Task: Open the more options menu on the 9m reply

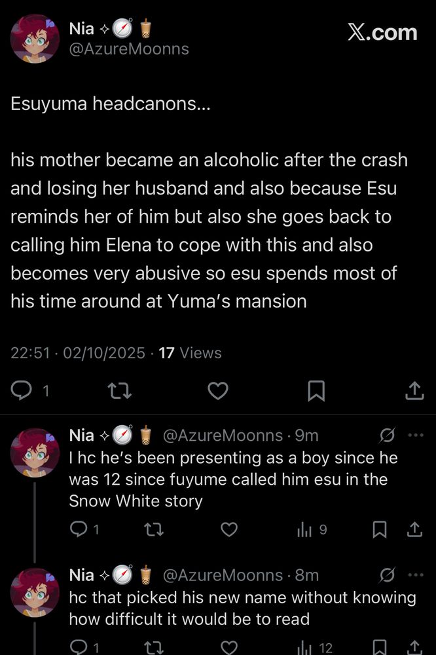Action: (x=416, y=435)
